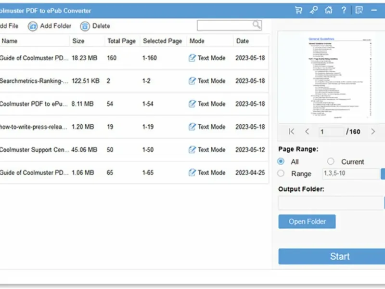
Task: Click the total page value 19
Action: pos(110,127)
